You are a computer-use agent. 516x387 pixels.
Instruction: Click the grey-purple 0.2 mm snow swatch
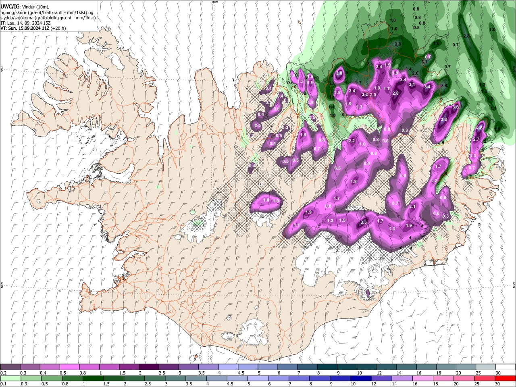point(10,367)
